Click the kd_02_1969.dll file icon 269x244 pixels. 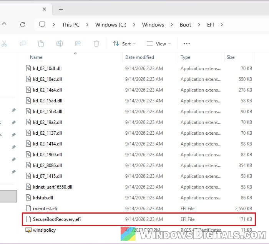point(28,154)
